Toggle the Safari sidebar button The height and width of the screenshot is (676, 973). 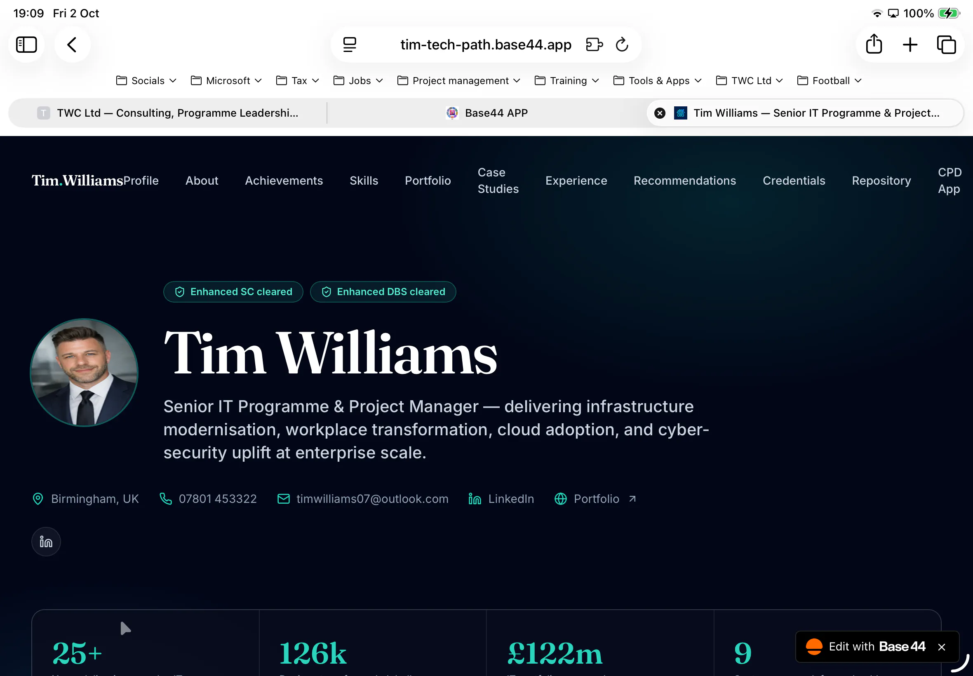[26, 45]
